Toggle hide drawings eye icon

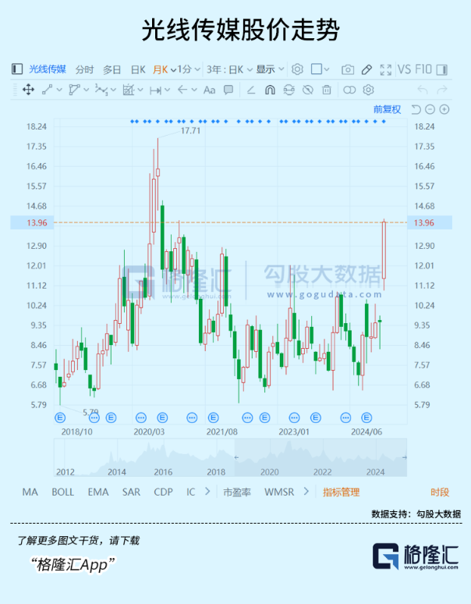pyautogui.click(x=308, y=90)
